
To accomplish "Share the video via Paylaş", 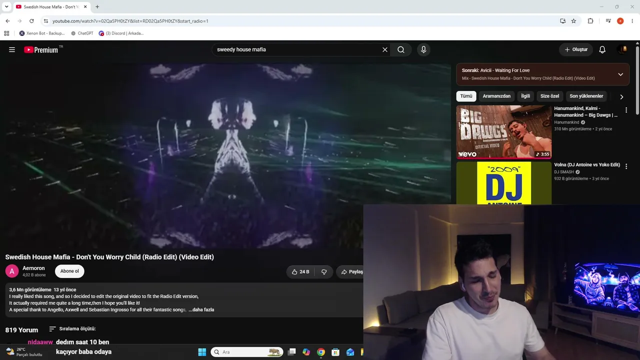I will 351,271.
